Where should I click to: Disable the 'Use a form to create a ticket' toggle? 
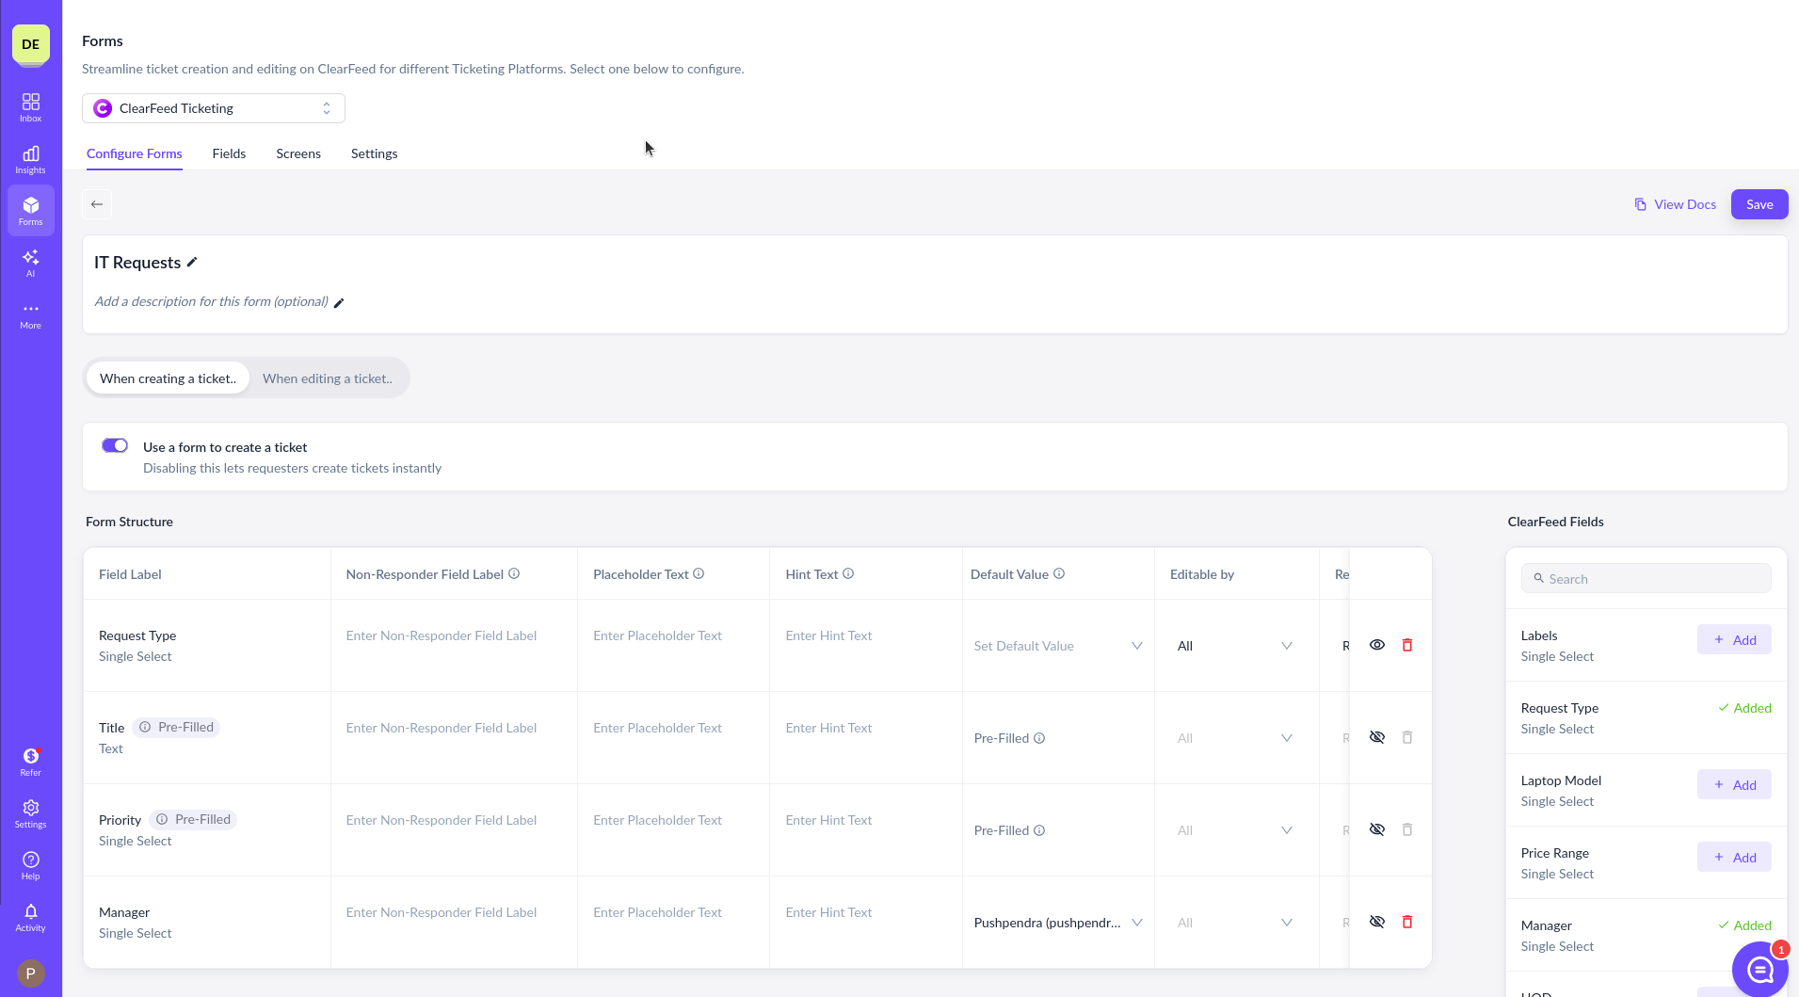click(114, 444)
